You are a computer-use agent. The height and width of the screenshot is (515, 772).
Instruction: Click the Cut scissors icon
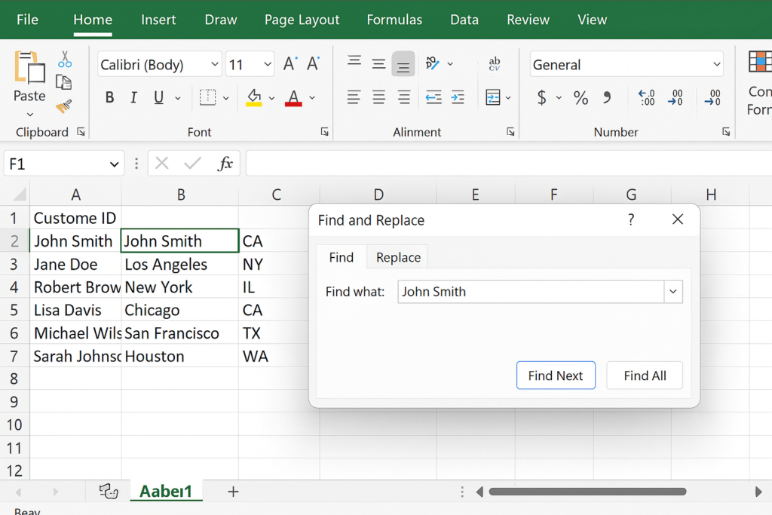click(x=65, y=60)
